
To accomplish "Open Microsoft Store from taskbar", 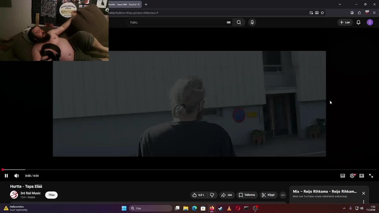I will [x=203, y=208].
